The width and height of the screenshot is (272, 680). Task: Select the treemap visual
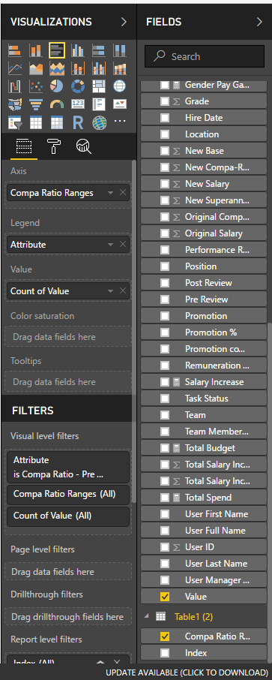coord(99,86)
